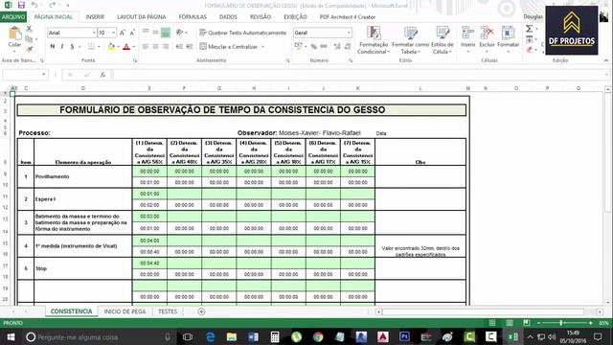Image resolution: width=613 pixels, height=345 pixels.
Task: Open the Arial font name dropdown
Action: [94, 33]
